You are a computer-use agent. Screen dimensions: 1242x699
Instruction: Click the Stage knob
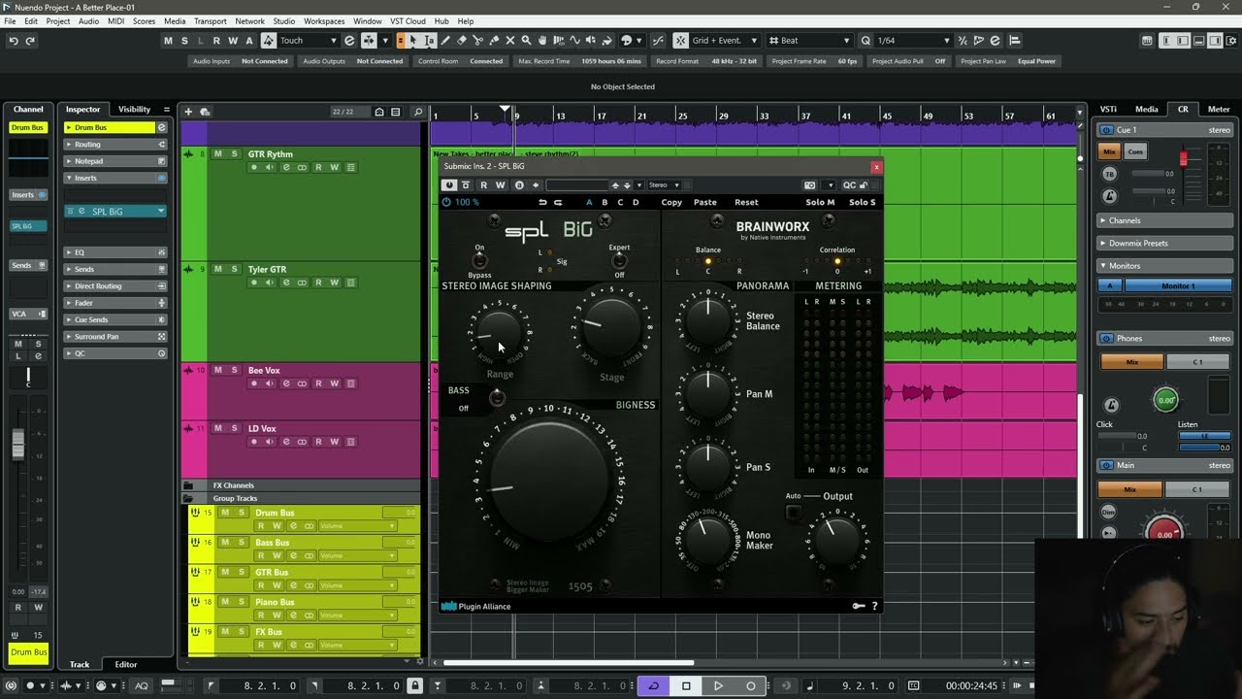pos(613,326)
